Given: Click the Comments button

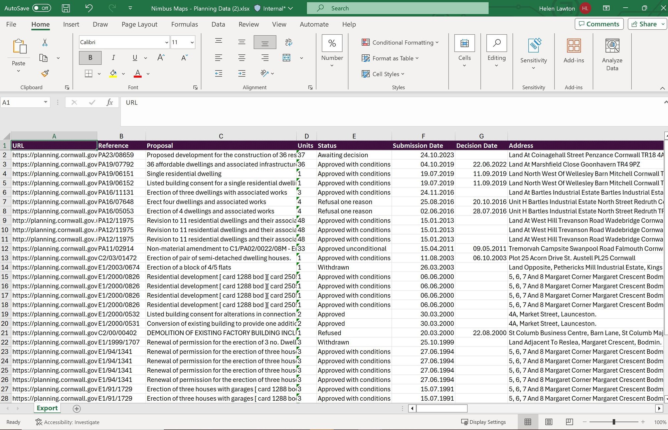Looking at the screenshot, I should click(x=599, y=24).
